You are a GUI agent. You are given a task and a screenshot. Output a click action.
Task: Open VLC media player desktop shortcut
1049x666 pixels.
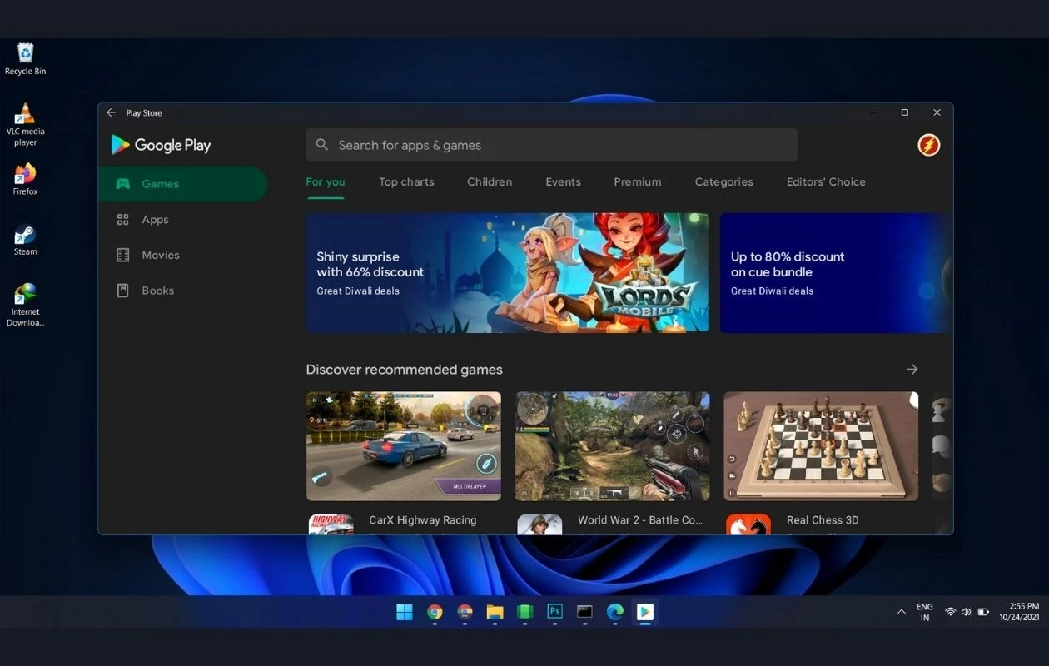tap(25, 125)
